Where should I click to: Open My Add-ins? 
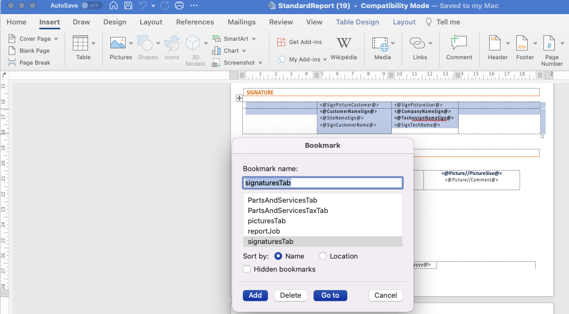[x=299, y=59]
